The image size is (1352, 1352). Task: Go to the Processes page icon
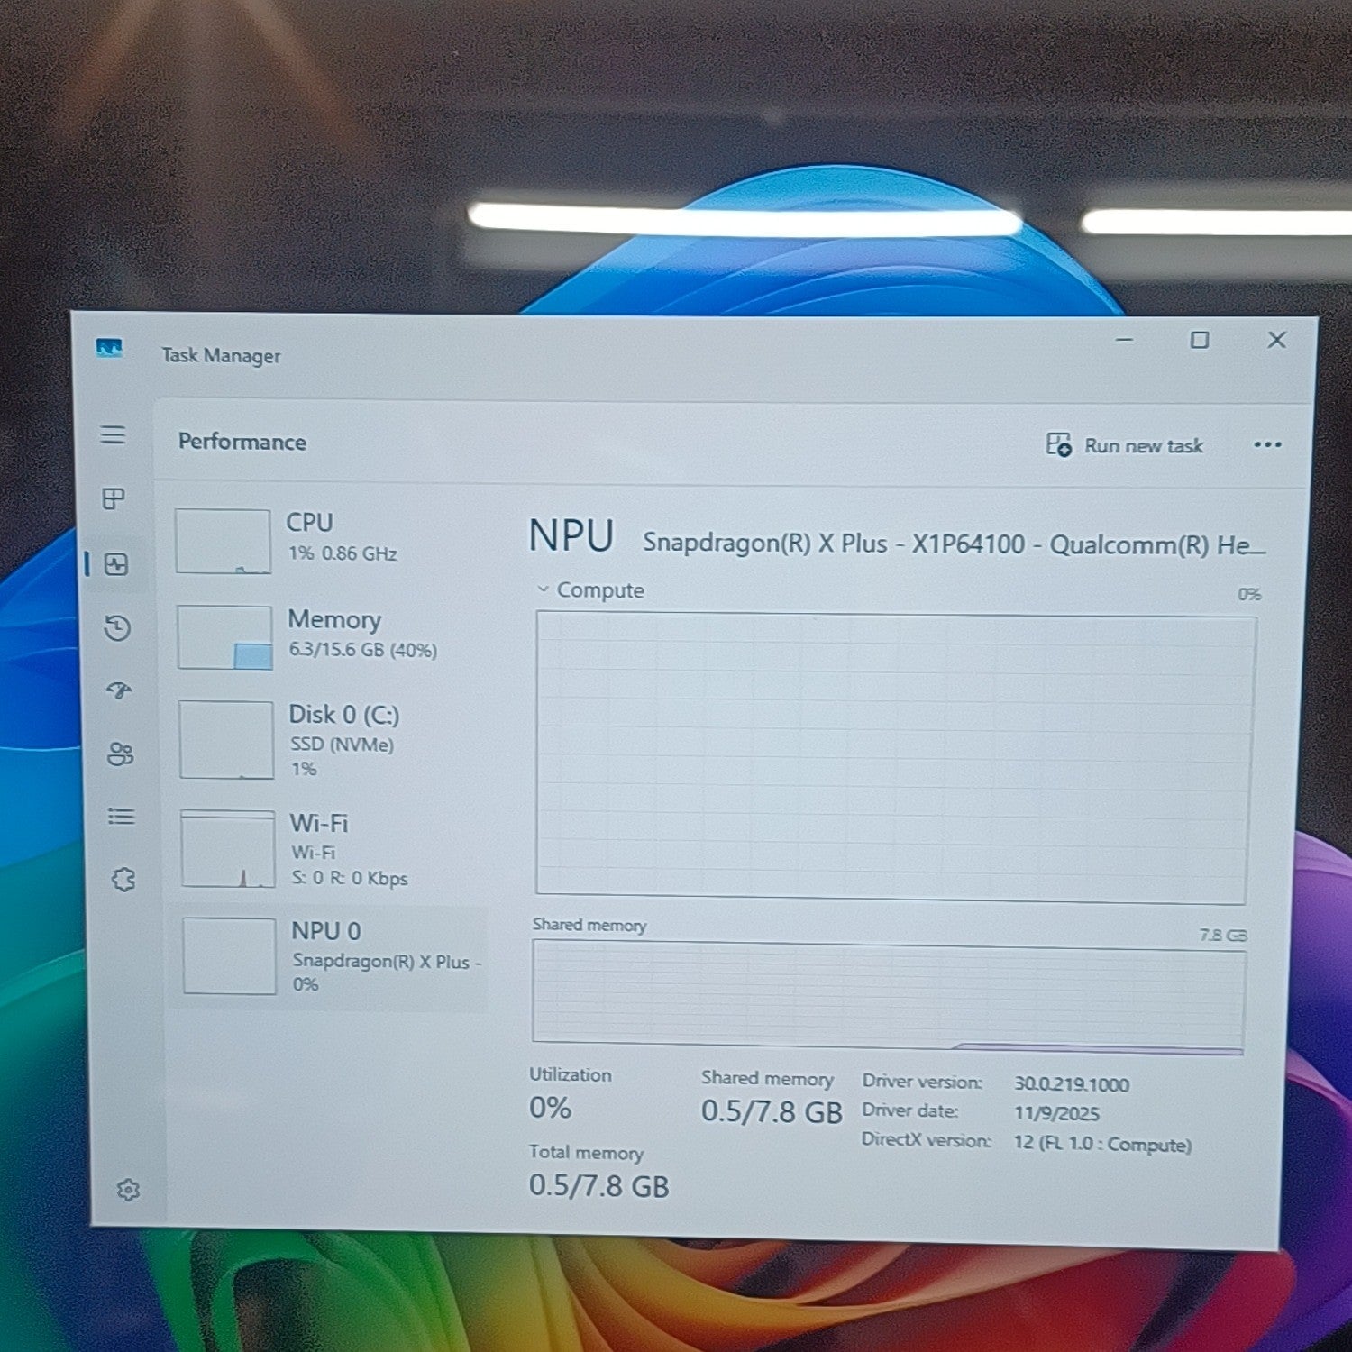click(114, 498)
